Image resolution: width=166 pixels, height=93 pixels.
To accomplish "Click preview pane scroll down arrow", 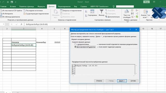I will pos(136,73).
